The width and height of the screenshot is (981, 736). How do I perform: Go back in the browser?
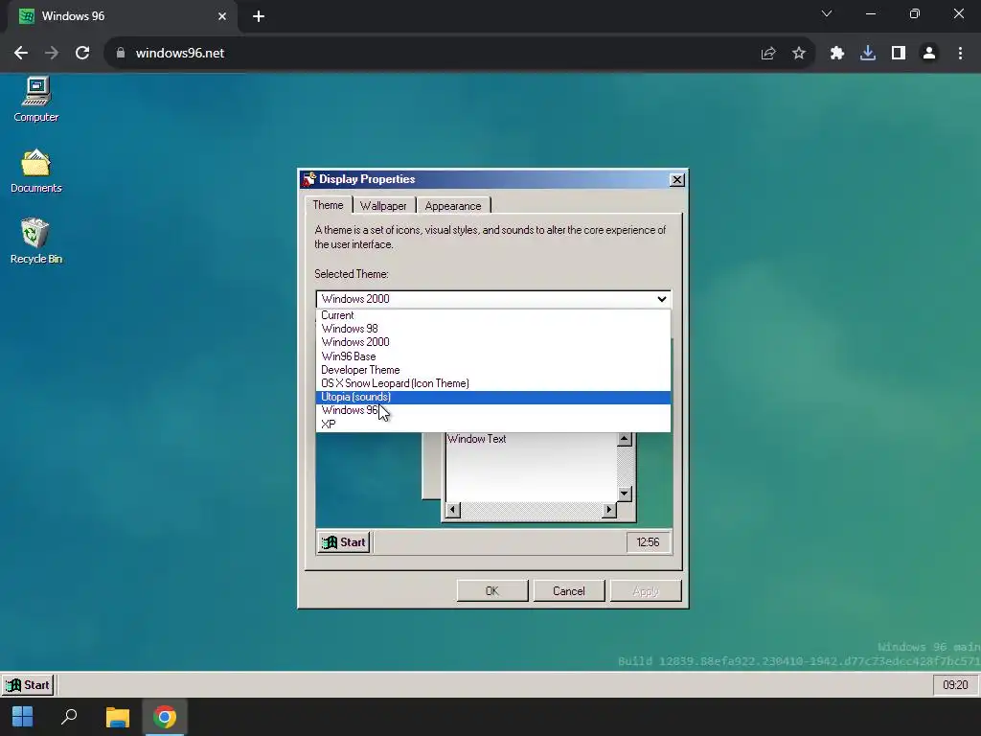pyautogui.click(x=21, y=54)
